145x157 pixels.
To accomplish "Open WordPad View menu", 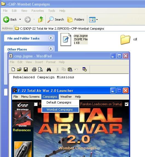I will point(29,62).
